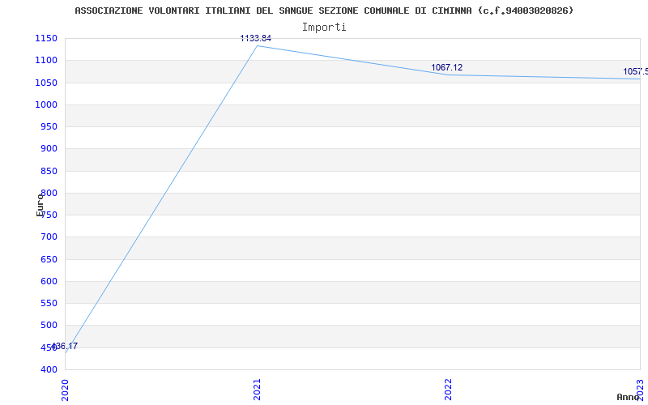
Task: Click the 1133.84 data point label
Action: click(x=256, y=38)
